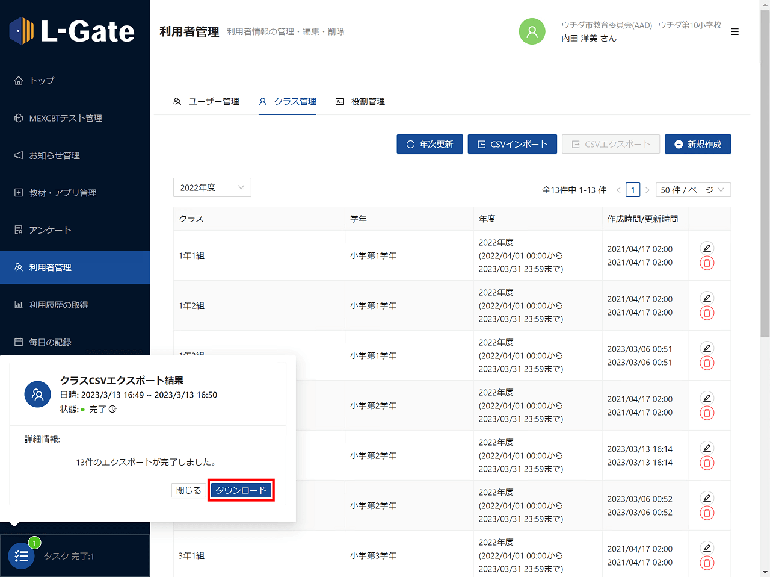
Task: Click the disabled CSVエクスポート button
Action: pyautogui.click(x=611, y=144)
